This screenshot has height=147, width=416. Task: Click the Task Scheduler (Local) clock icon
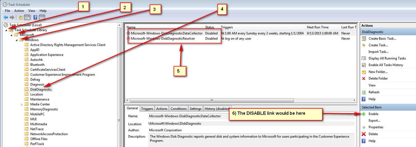[x=5, y=25]
